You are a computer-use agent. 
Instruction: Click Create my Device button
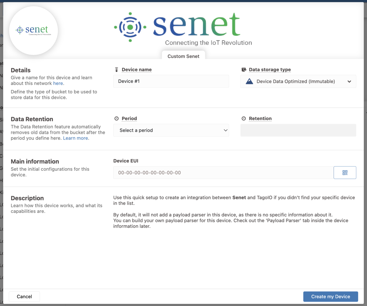331,297
